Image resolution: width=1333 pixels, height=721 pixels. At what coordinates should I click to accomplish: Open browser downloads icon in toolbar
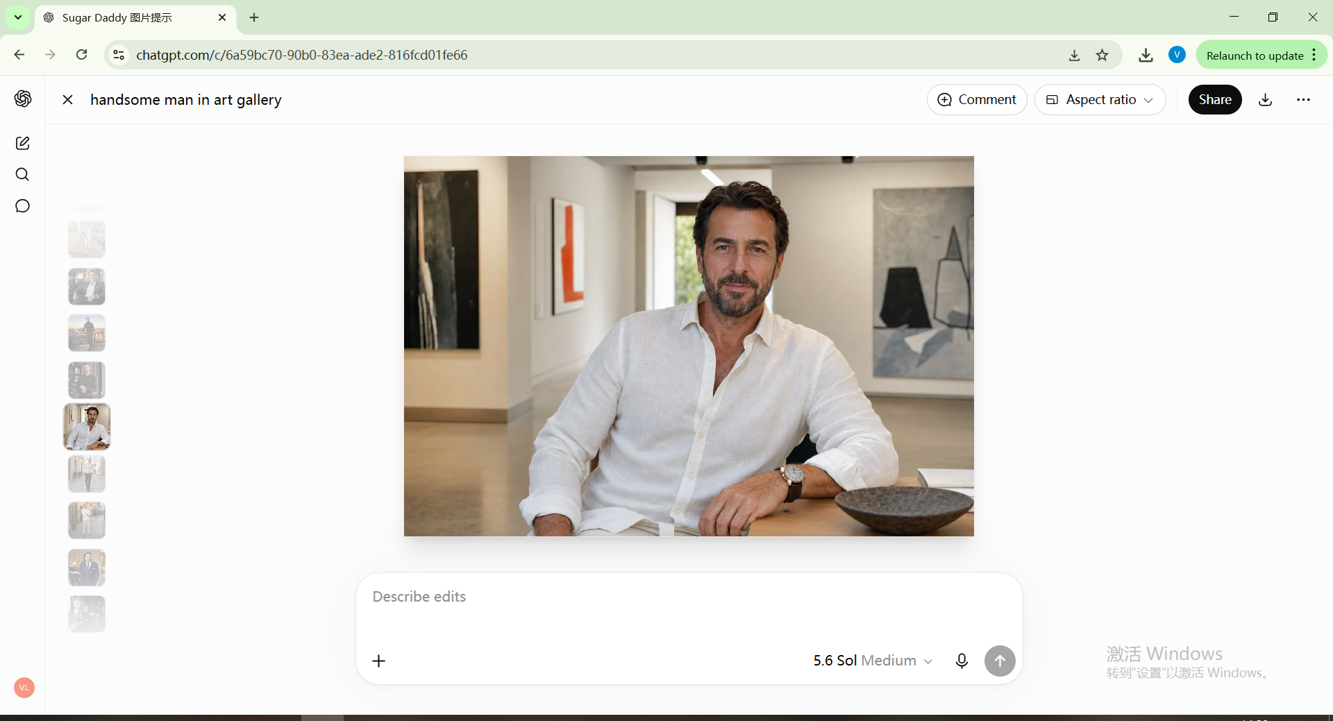click(x=1146, y=55)
